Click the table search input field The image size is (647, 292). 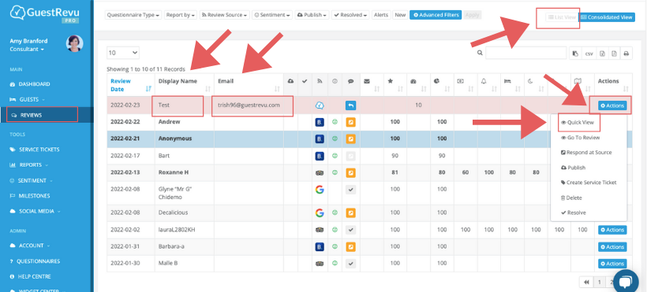coord(525,54)
